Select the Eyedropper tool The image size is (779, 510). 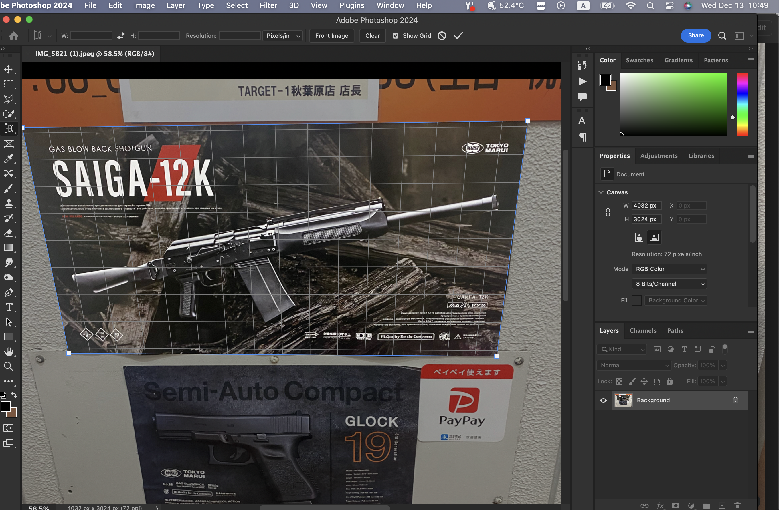(9, 159)
